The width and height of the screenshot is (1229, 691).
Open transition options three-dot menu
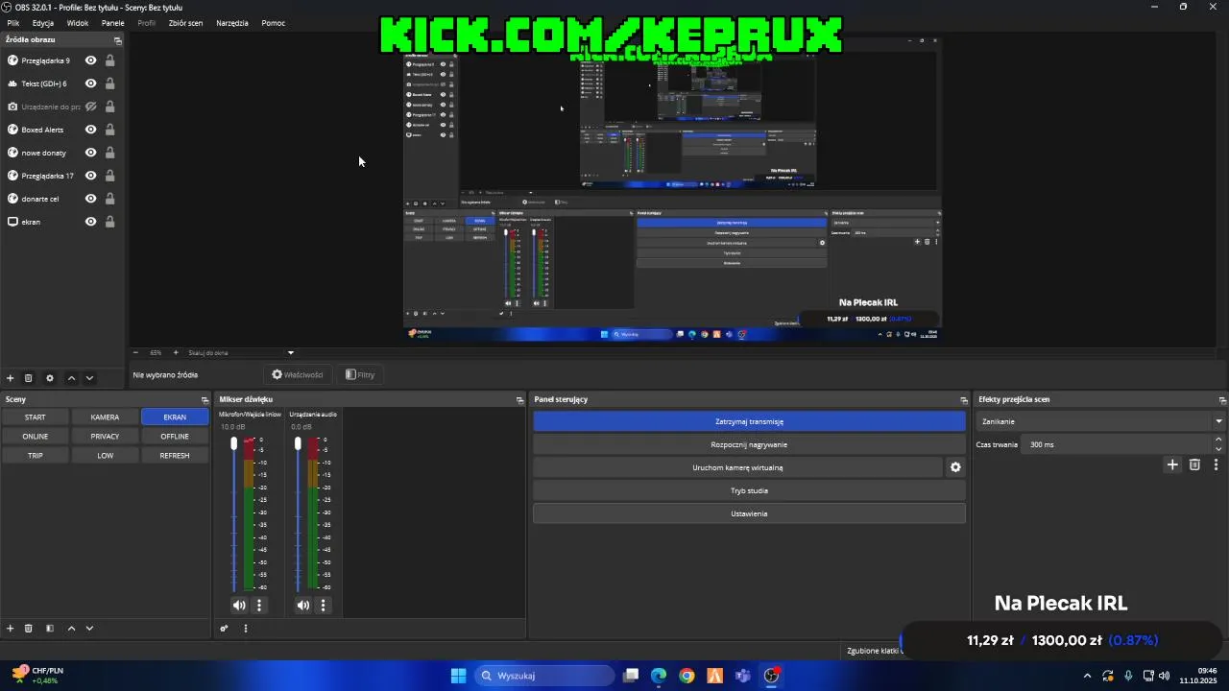point(1216,465)
